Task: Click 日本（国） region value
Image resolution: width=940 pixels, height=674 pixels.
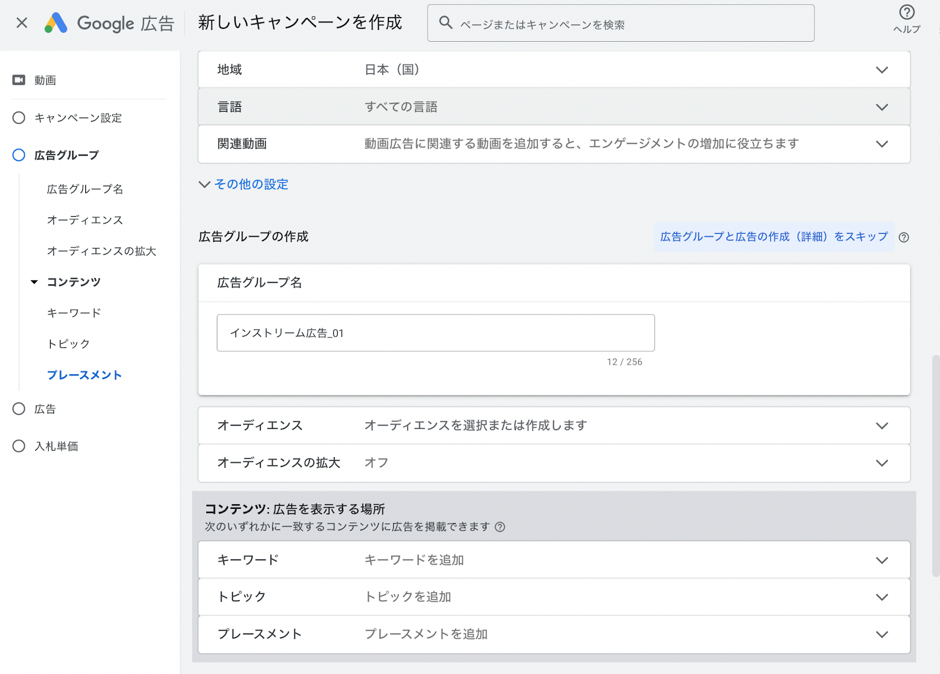Action: click(x=392, y=70)
